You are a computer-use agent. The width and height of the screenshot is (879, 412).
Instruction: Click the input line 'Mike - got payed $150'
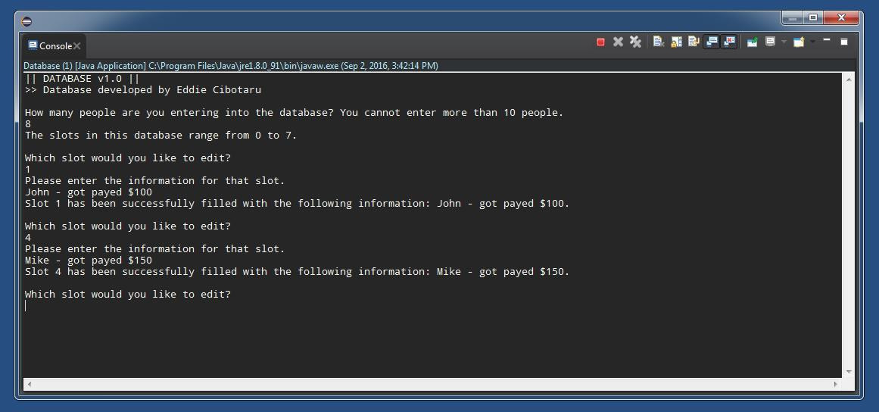click(89, 260)
